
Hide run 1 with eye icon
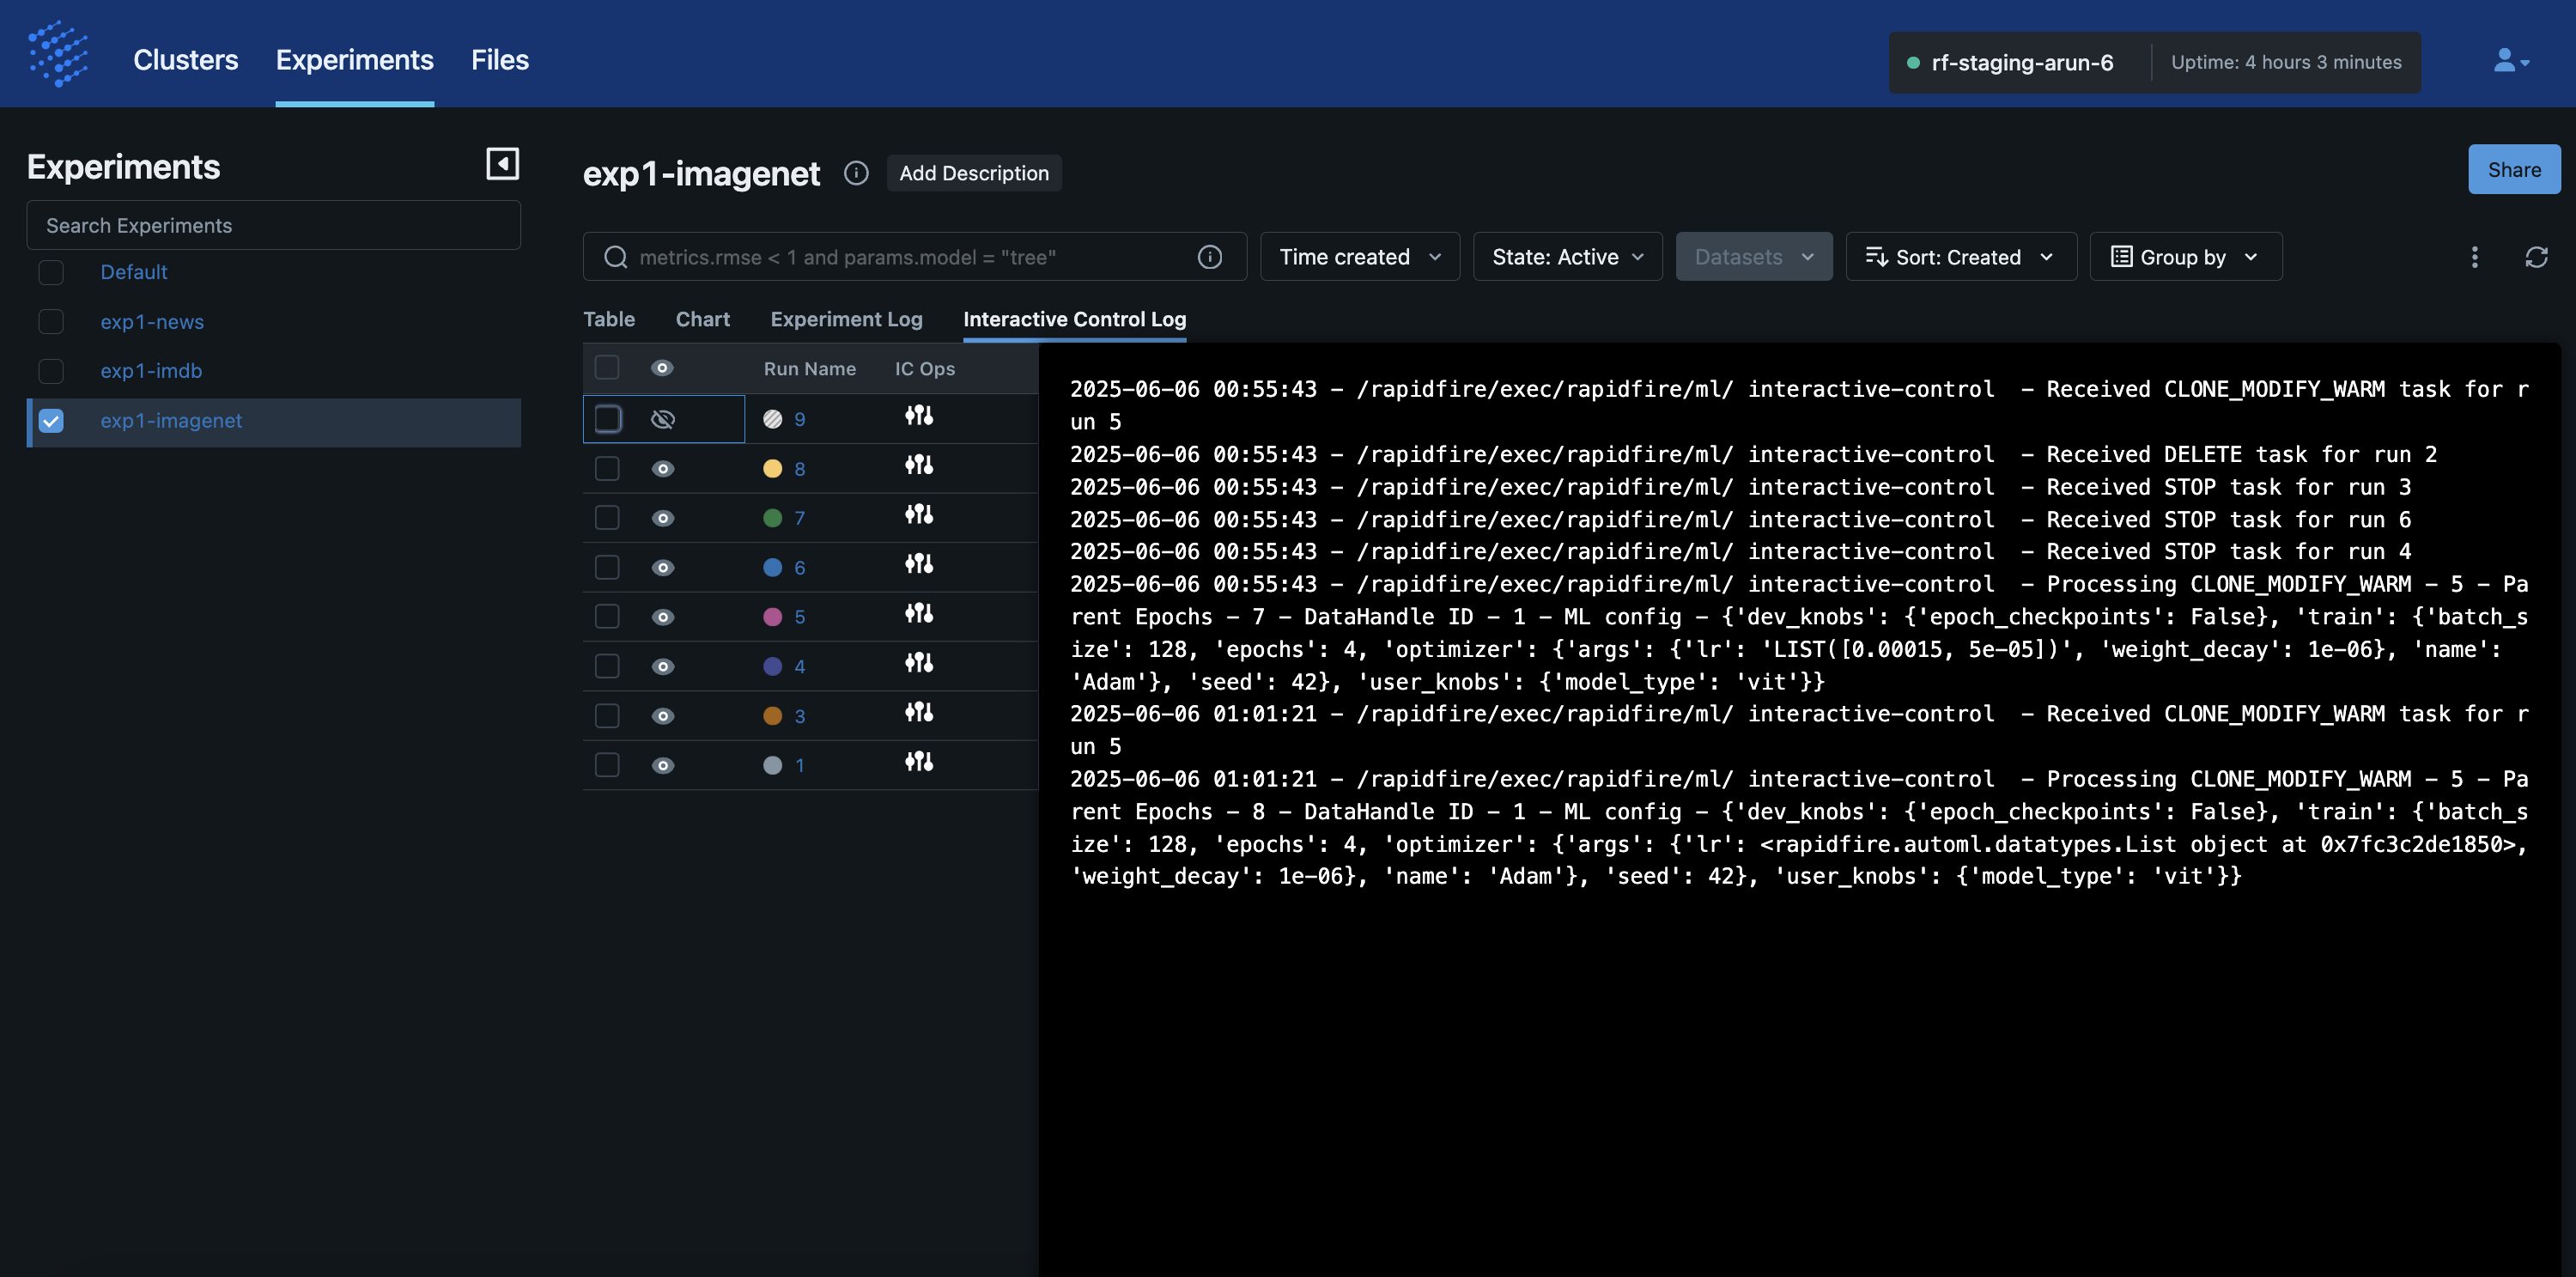click(662, 766)
